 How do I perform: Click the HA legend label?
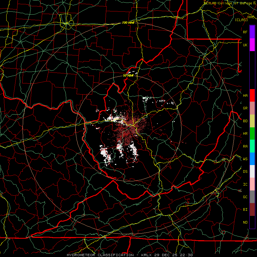245,95
